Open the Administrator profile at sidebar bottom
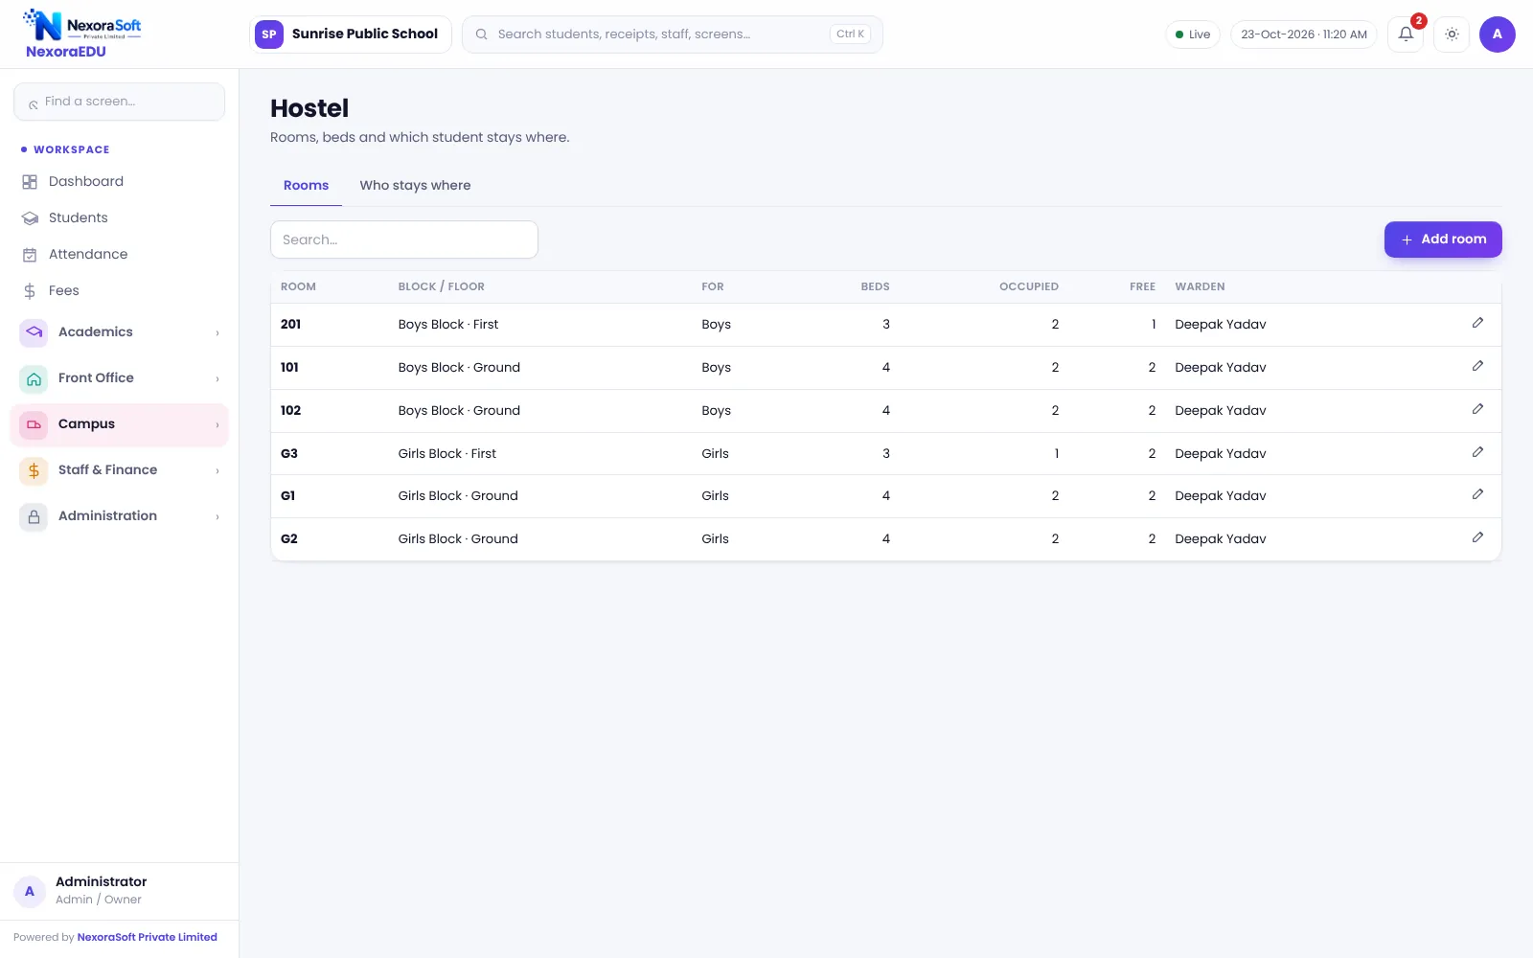The height and width of the screenshot is (958, 1533). 119,891
